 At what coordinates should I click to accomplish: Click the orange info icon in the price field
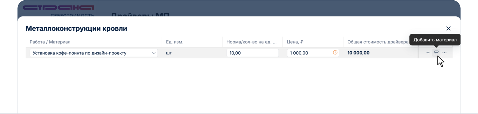click(335, 52)
